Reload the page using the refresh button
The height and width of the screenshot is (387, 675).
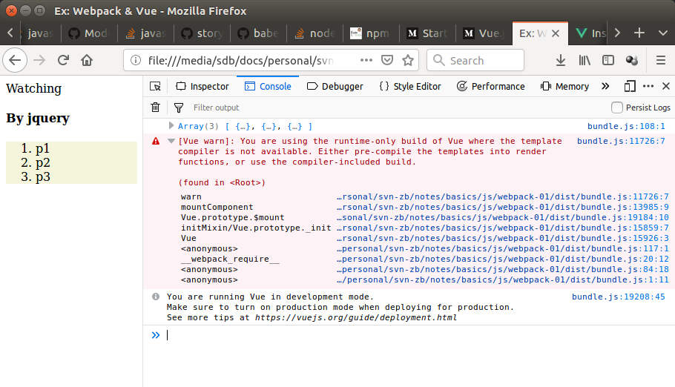(x=64, y=60)
